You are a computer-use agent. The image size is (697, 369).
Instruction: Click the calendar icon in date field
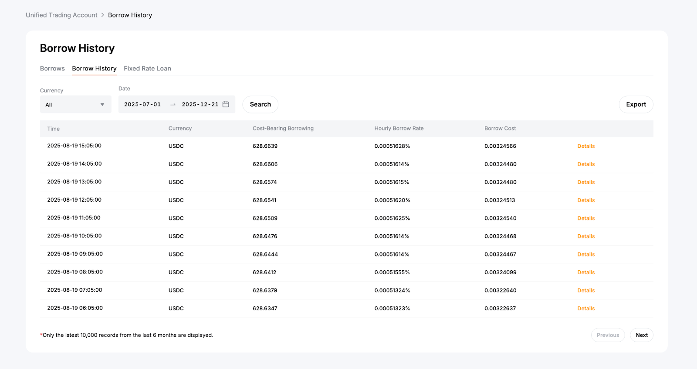pyautogui.click(x=226, y=104)
